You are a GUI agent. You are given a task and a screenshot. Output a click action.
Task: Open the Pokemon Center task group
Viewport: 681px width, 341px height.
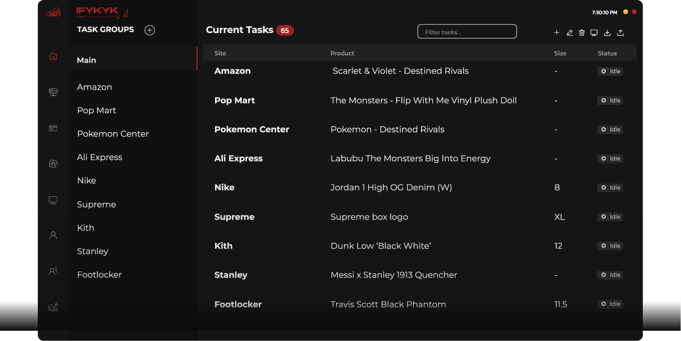pos(113,134)
